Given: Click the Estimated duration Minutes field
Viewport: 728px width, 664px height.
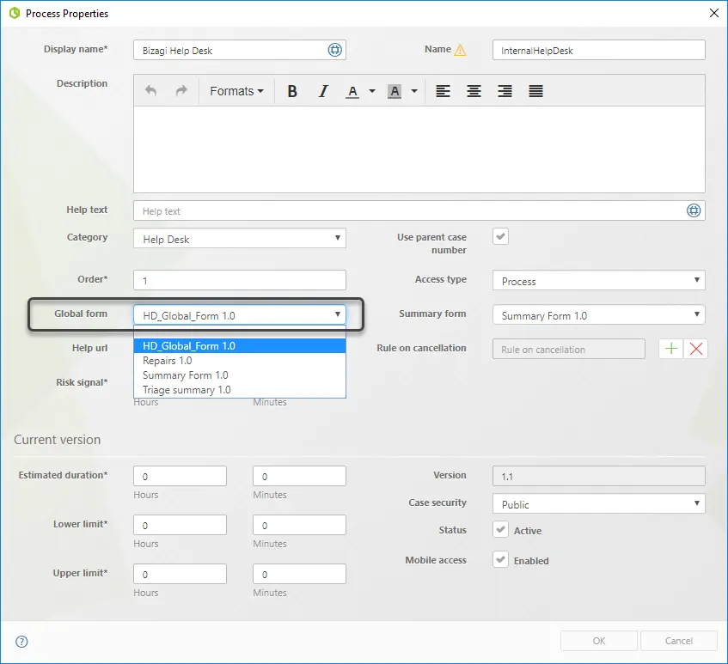Looking at the screenshot, I should click(299, 476).
